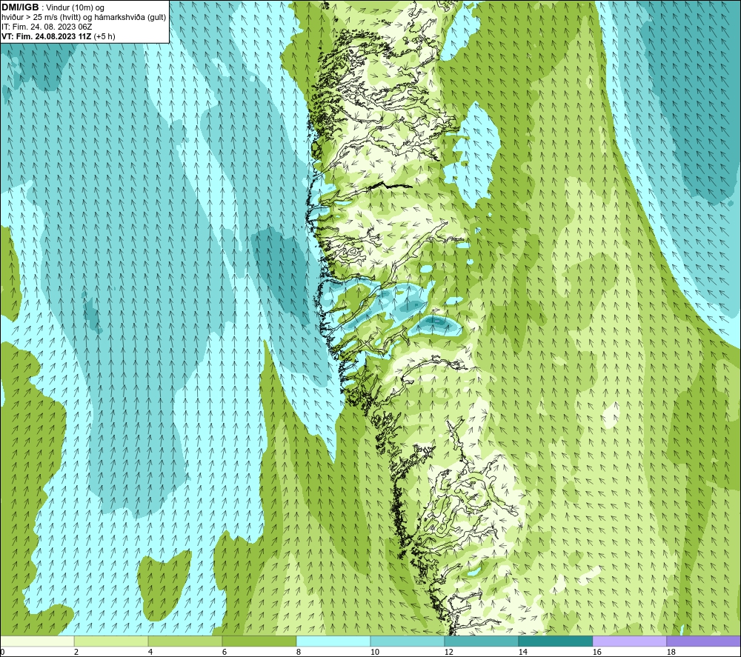Click the scale label '2'
Image resolution: width=741 pixels, height=657 pixels.
point(76,653)
